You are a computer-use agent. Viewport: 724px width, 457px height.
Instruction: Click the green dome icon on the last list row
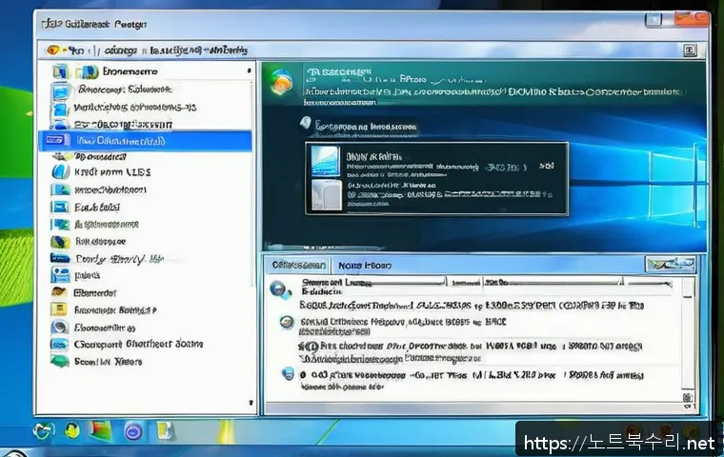click(x=60, y=361)
